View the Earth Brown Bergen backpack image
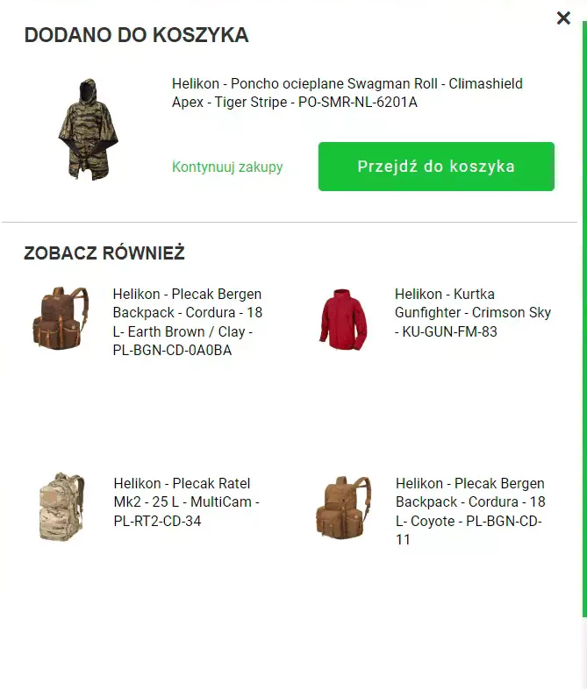587x697 pixels. pos(61,317)
